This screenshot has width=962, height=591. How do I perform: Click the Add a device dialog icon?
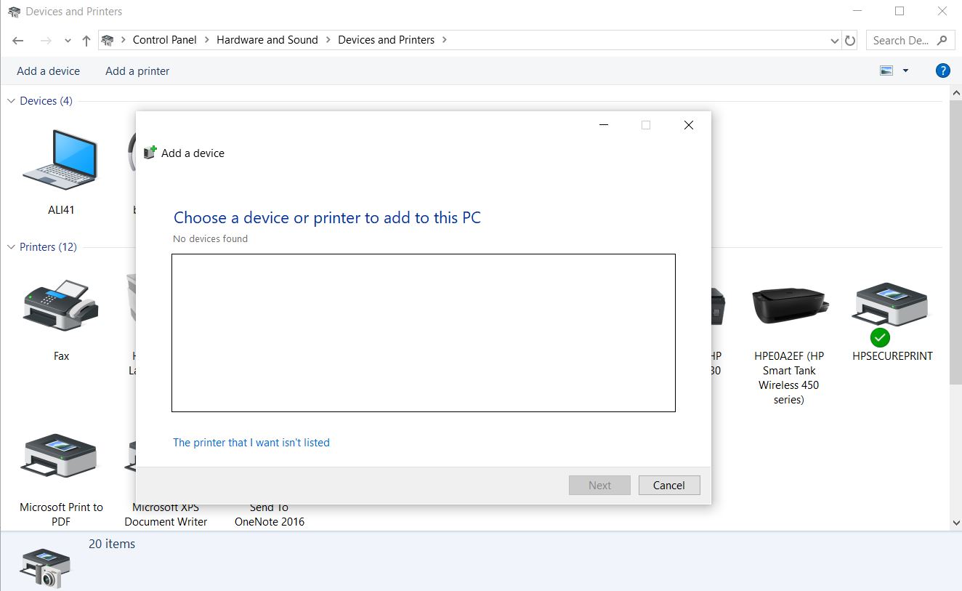click(x=150, y=152)
